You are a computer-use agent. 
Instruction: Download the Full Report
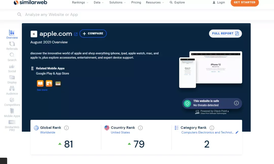click(x=226, y=33)
